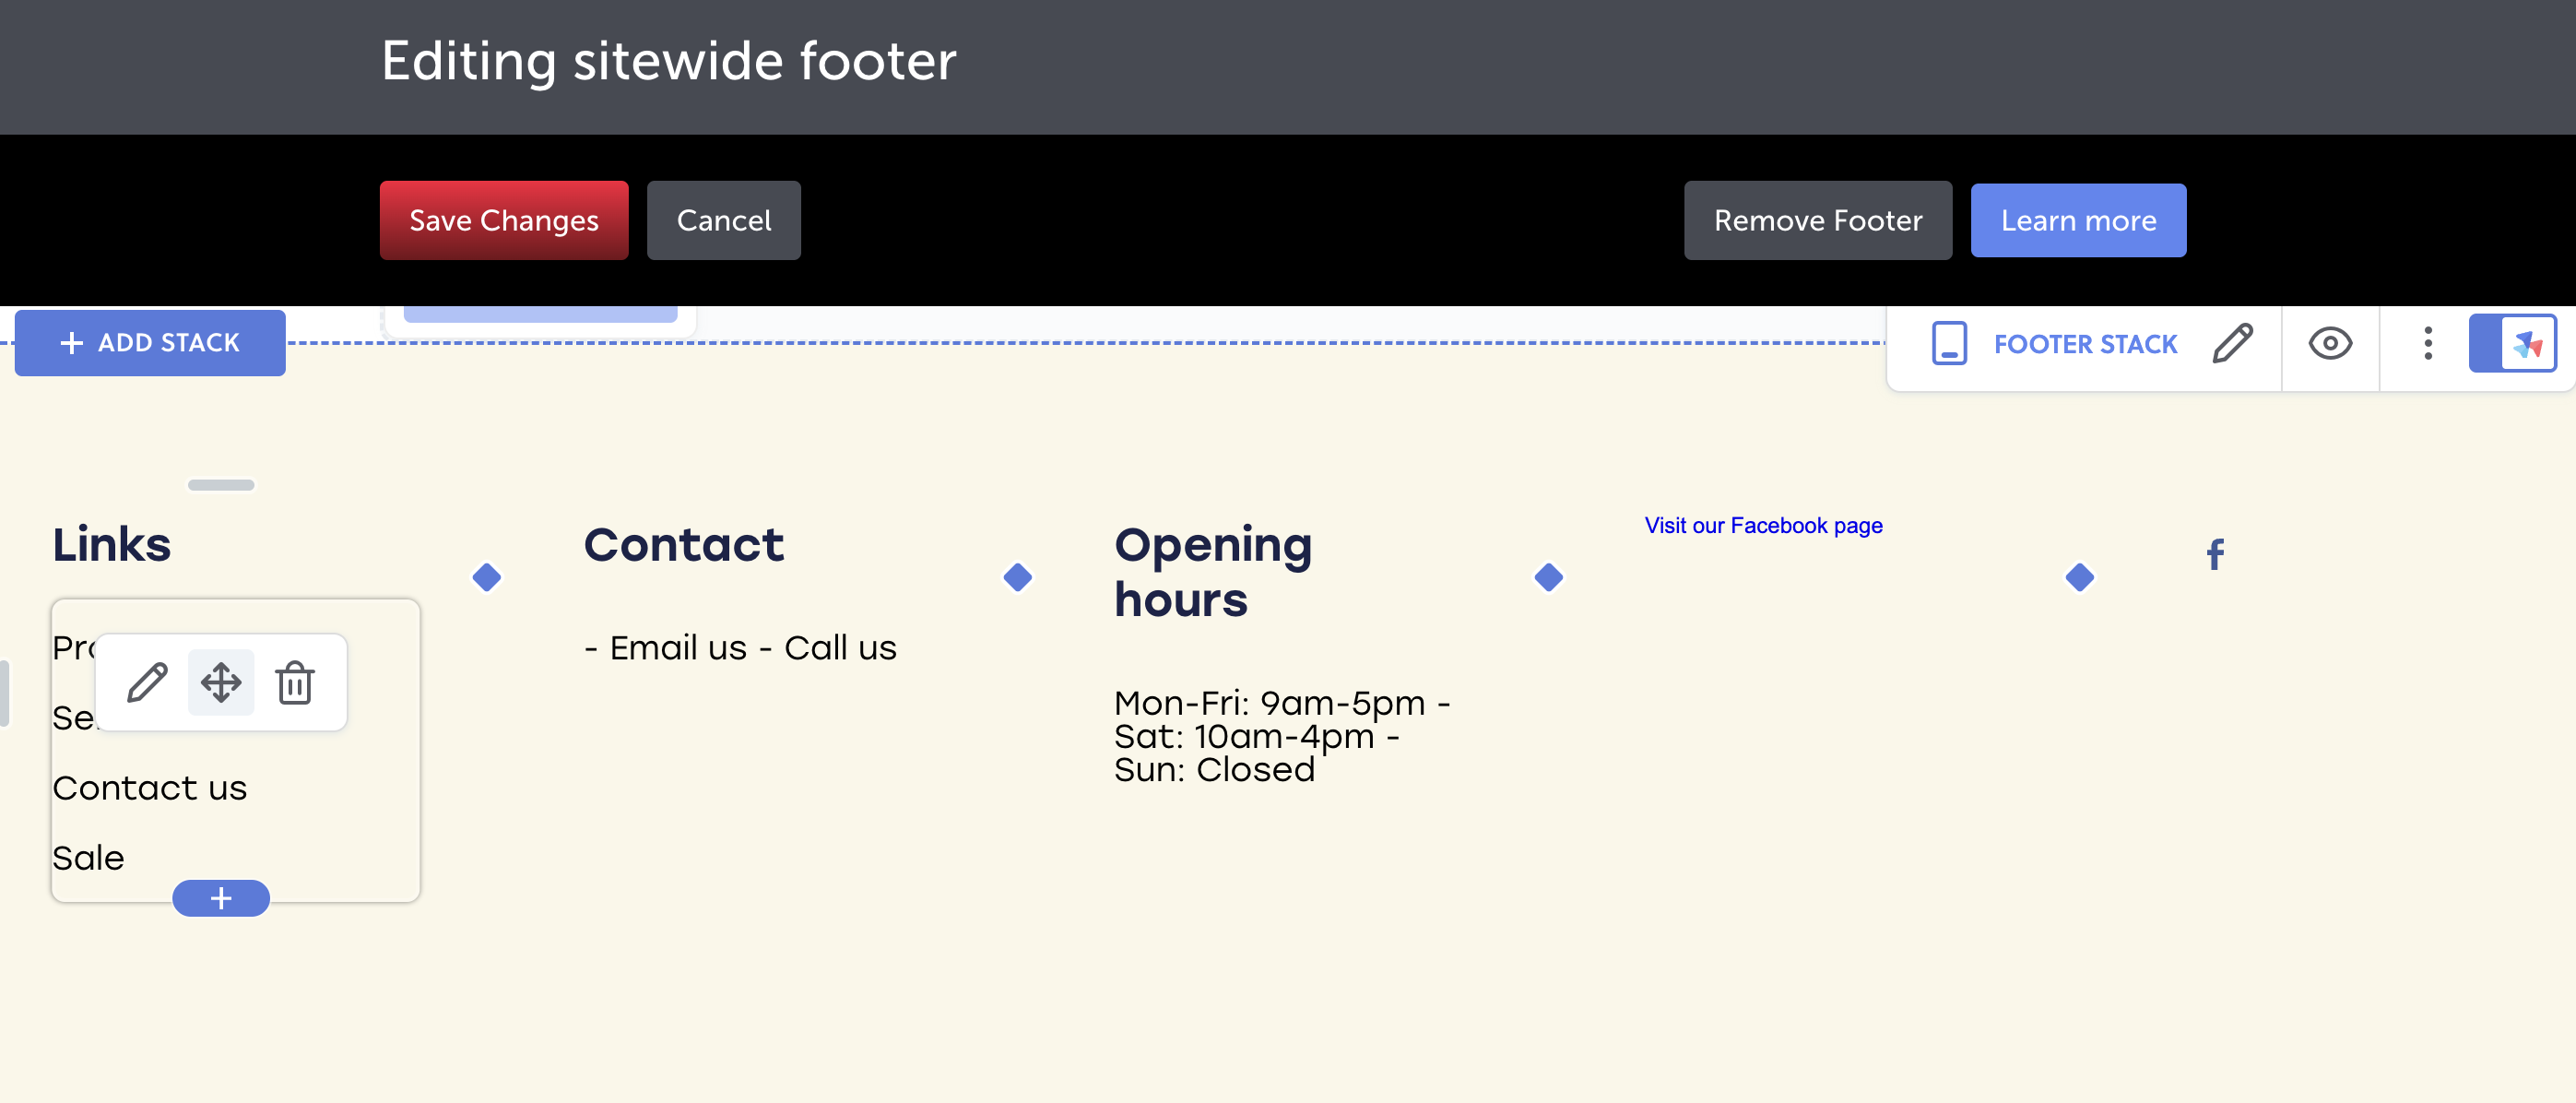This screenshot has height=1103, width=2576.
Task: Click Save Changes button
Action: [x=504, y=220]
